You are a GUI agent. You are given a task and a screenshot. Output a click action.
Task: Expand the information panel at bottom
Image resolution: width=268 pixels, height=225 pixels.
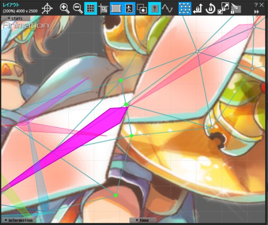20,220
